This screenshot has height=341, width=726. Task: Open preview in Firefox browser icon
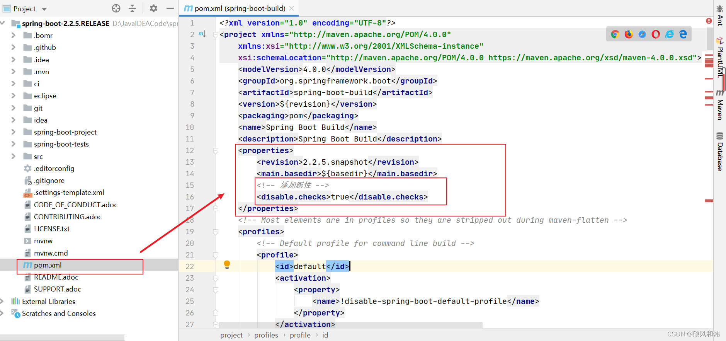629,34
